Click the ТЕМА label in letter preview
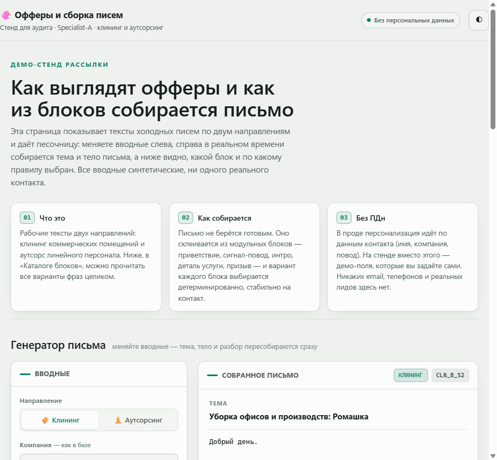Viewport: 497px width, 460px height. click(x=218, y=403)
